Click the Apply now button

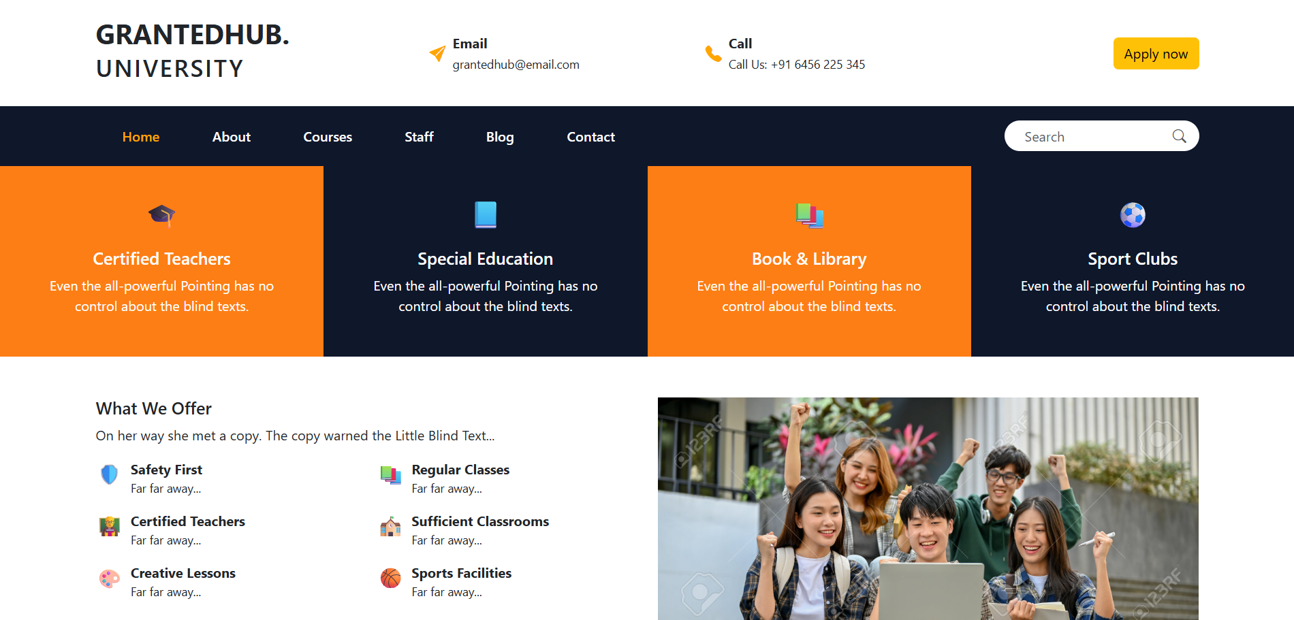coord(1156,54)
